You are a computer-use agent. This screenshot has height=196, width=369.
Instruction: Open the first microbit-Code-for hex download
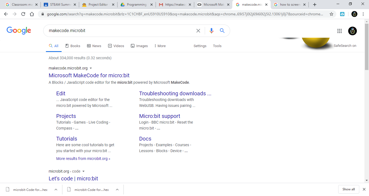(x=30, y=190)
